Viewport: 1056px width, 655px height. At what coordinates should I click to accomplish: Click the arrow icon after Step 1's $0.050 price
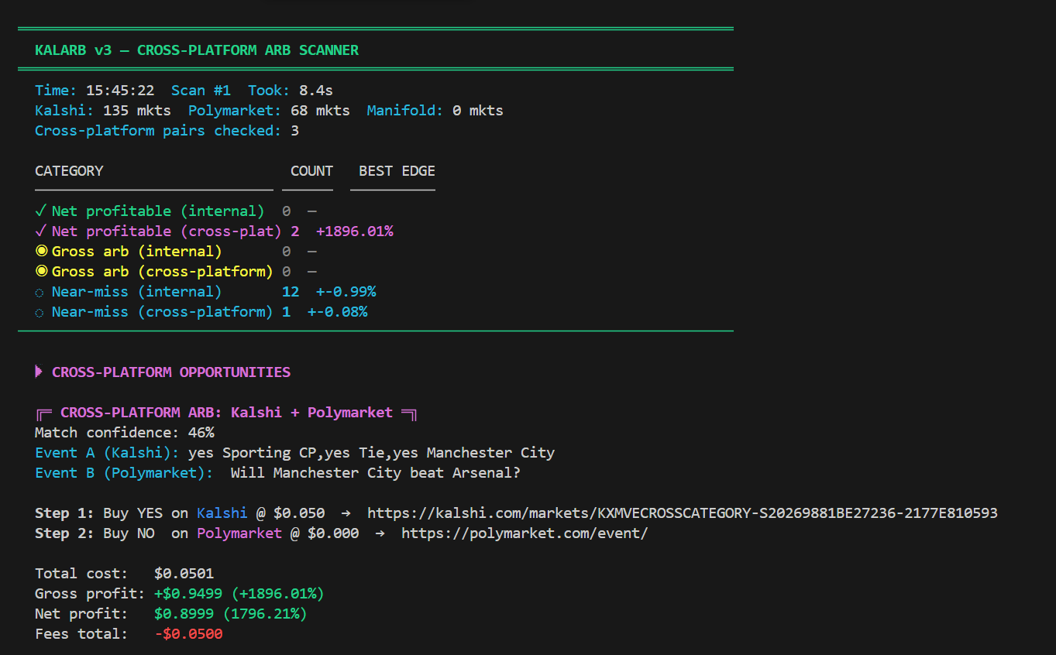(x=344, y=513)
